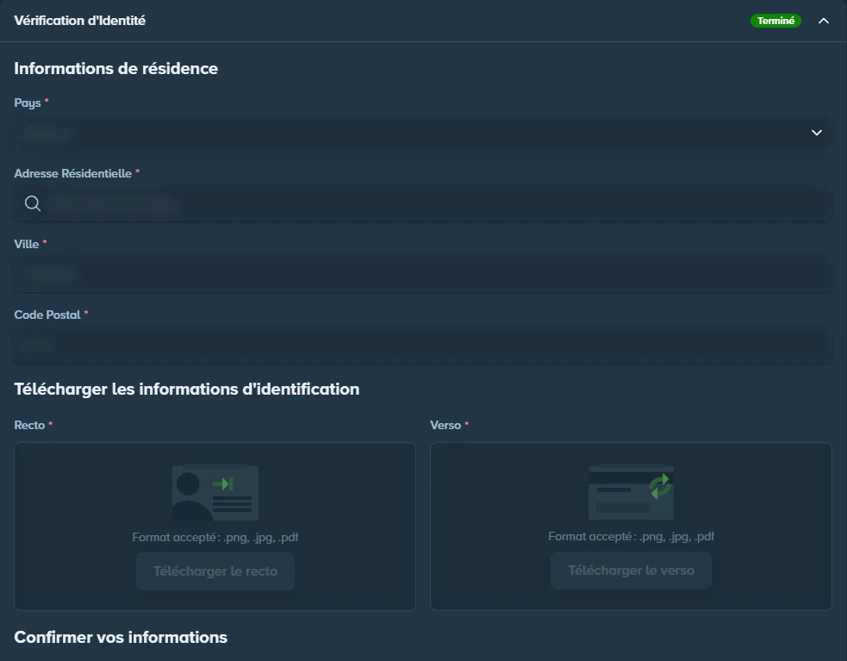Viewport: 847px width, 661px height.
Task: Click the Recto field label
Action: (x=29, y=426)
